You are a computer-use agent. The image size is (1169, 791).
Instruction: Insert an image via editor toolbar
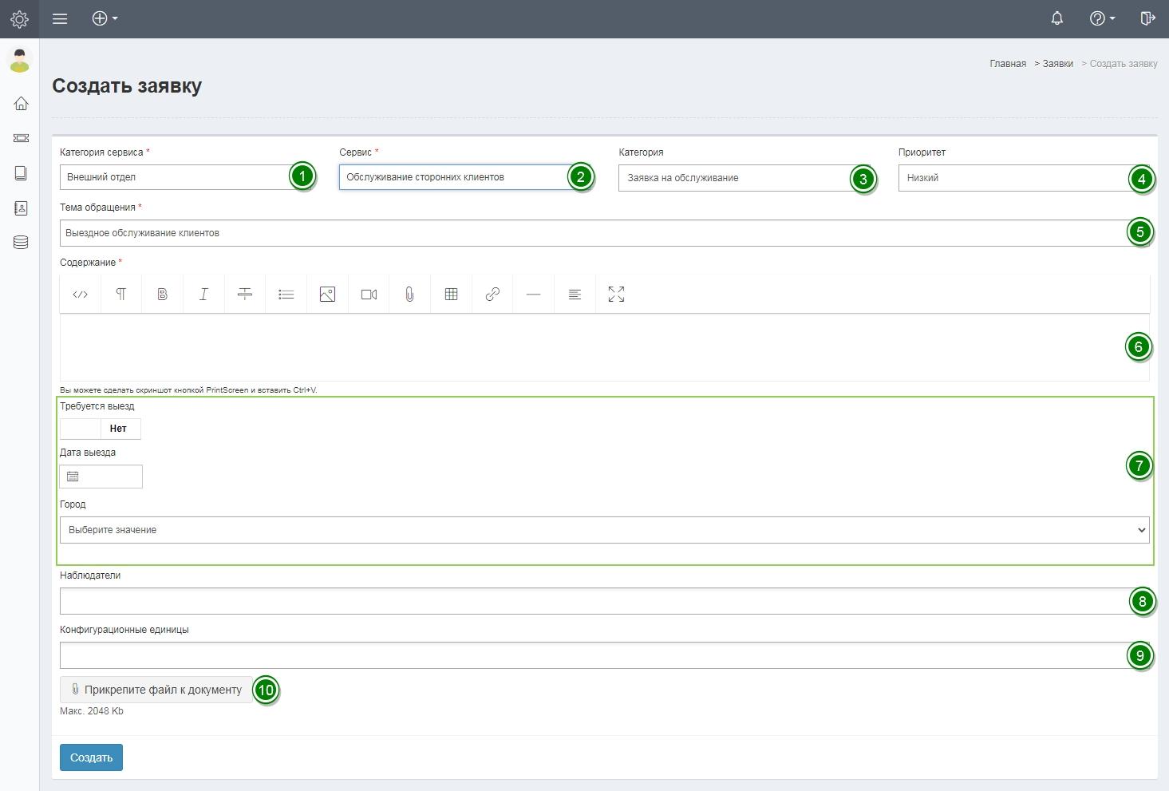tap(327, 295)
